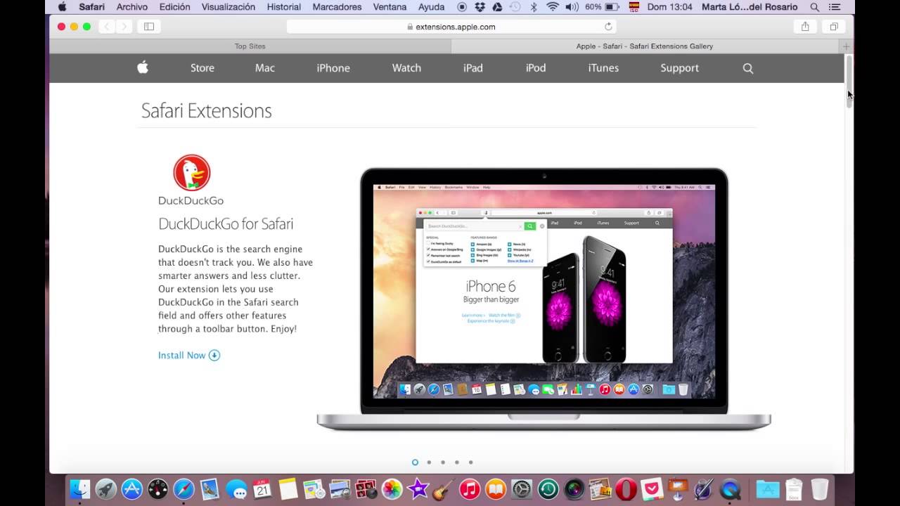This screenshot has width=900, height=506.
Task: Select the fourth carousel dot
Action: click(x=457, y=462)
